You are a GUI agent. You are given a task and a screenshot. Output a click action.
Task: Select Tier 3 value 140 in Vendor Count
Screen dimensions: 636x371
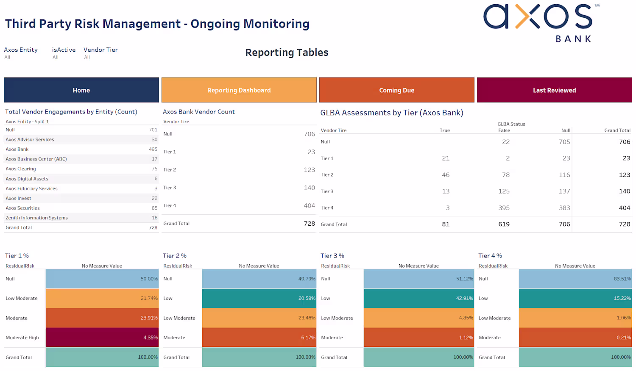pos(310,188)
